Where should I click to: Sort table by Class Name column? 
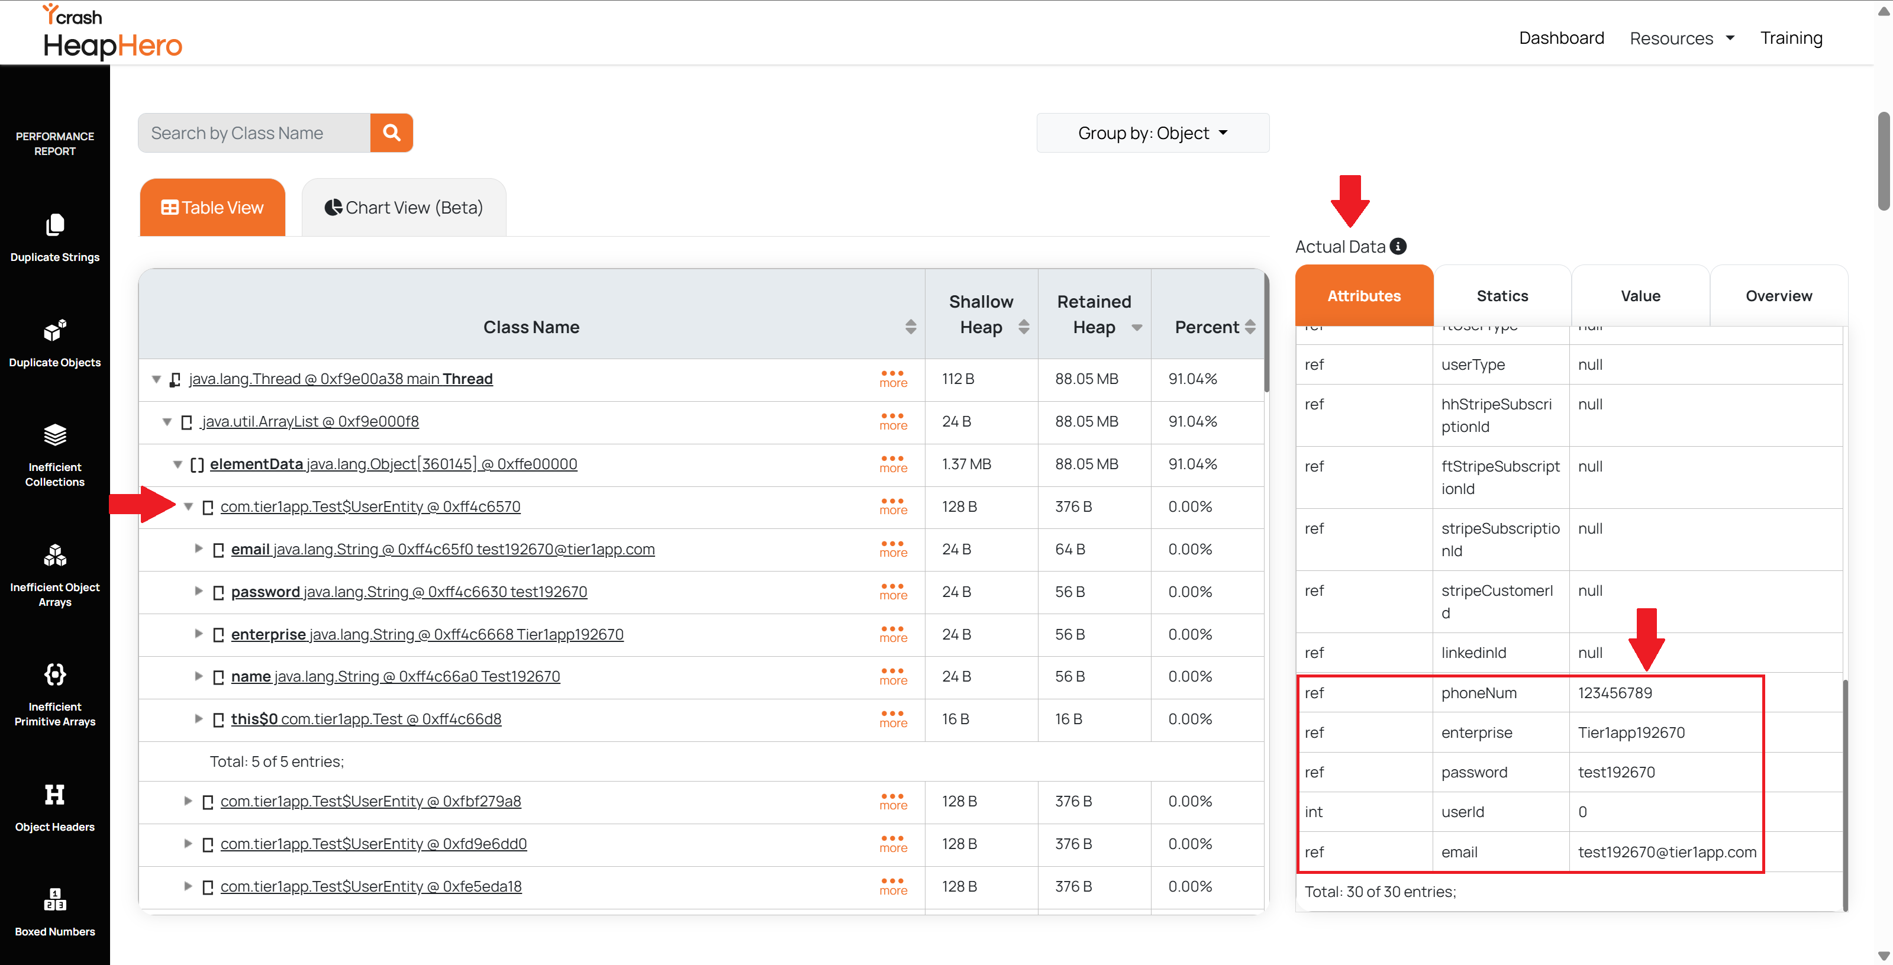point(911,327)
